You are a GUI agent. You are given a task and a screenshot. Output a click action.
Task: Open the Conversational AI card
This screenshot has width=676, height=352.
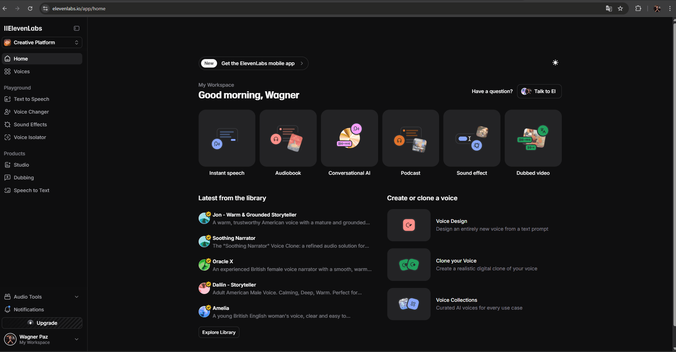349,138
